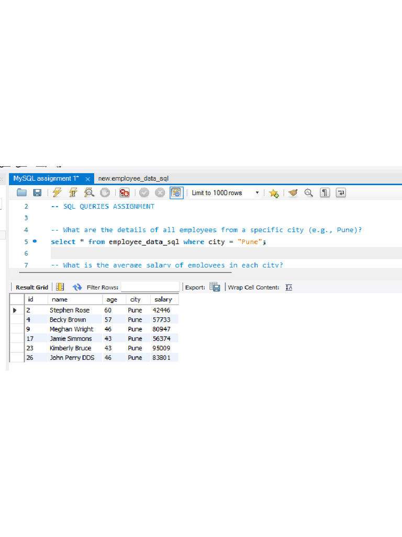Click the id cell 17
402x537 pixels.
[x=36, y=338]
